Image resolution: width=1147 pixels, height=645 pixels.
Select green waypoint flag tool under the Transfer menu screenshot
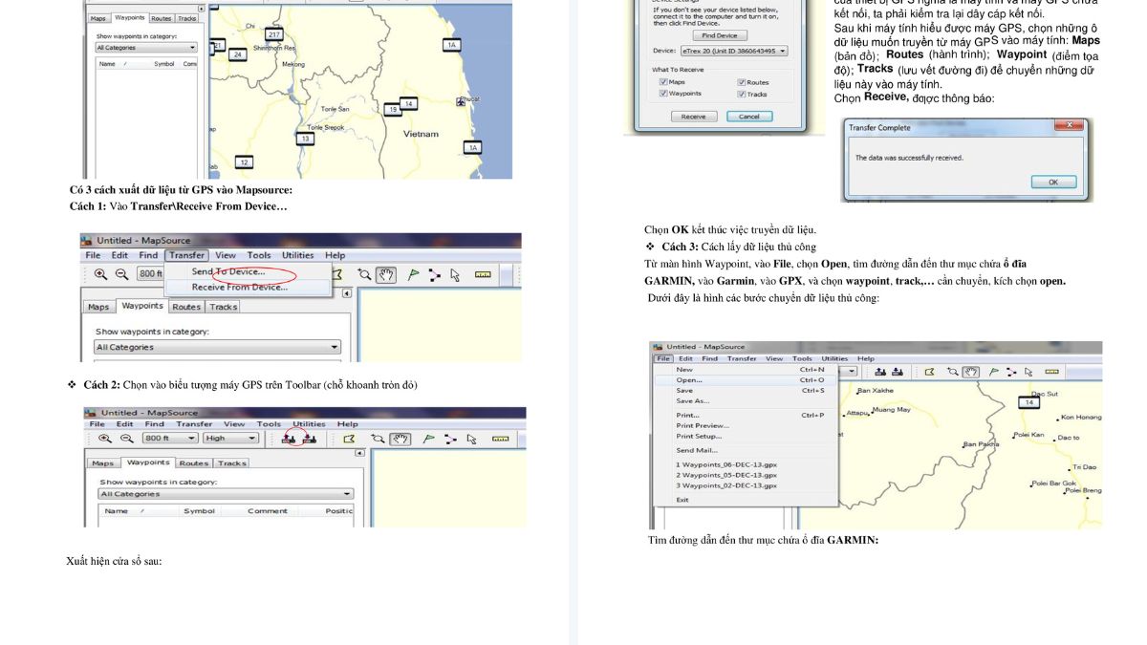(414, 274)
